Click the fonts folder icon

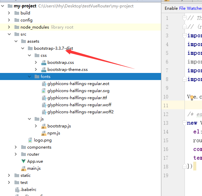(x=37, y=77)
